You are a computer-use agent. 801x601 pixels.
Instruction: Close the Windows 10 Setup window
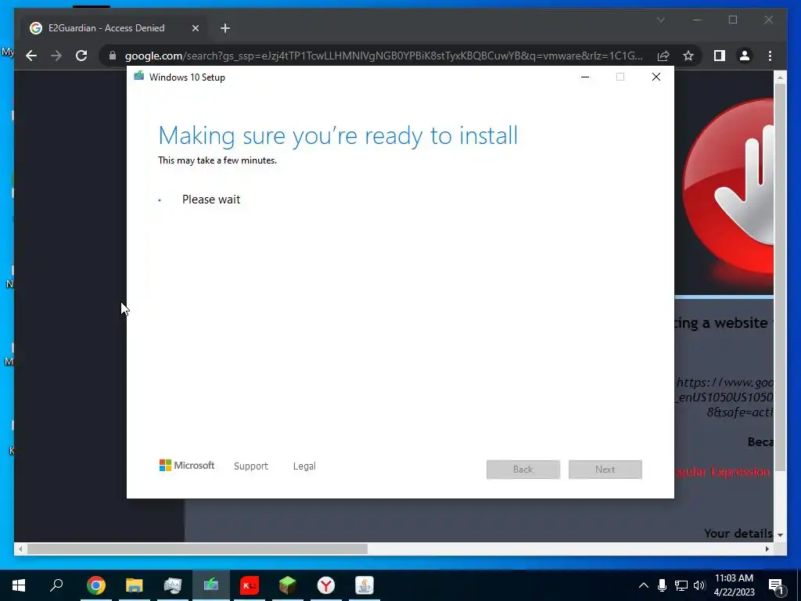656,77
